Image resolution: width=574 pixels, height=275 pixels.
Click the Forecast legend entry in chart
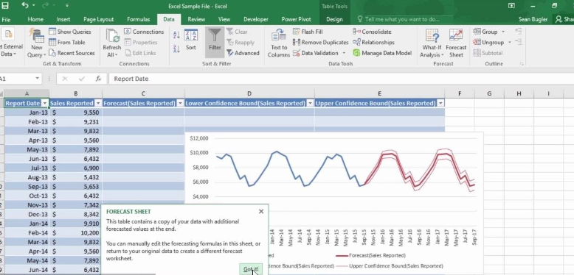[370, 255]
